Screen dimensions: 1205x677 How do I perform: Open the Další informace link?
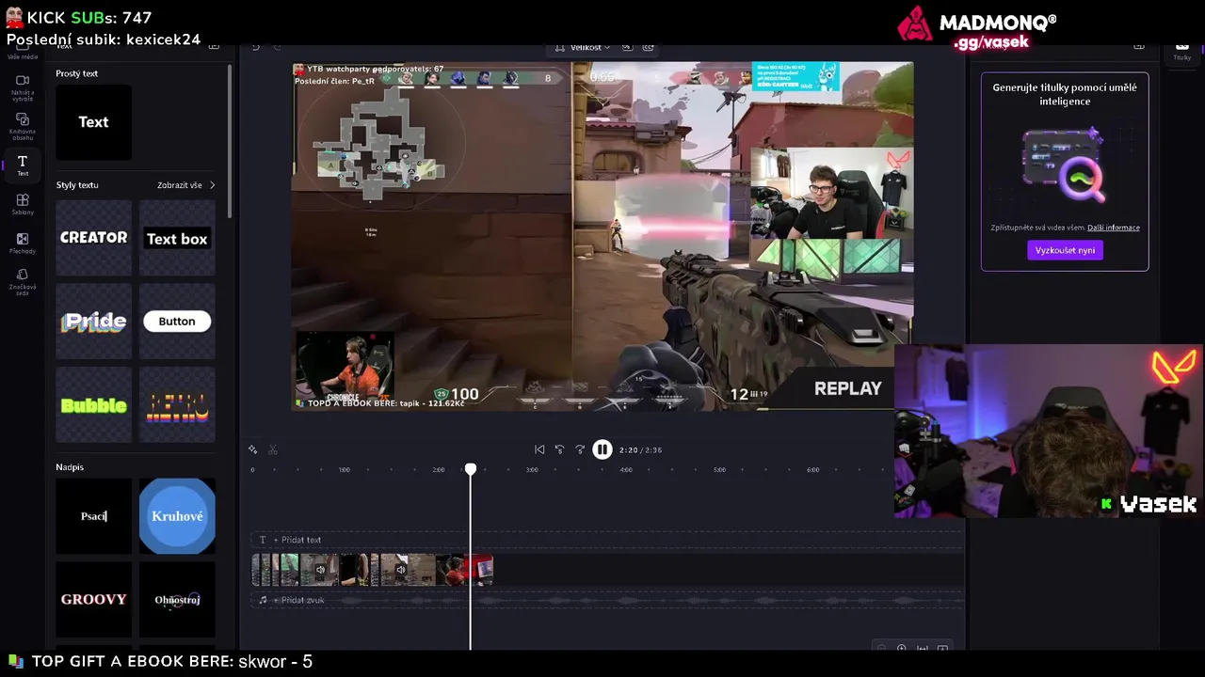point(1114,228)
